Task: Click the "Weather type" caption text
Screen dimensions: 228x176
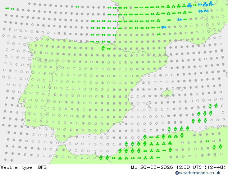Action: (x=16, y=167)
